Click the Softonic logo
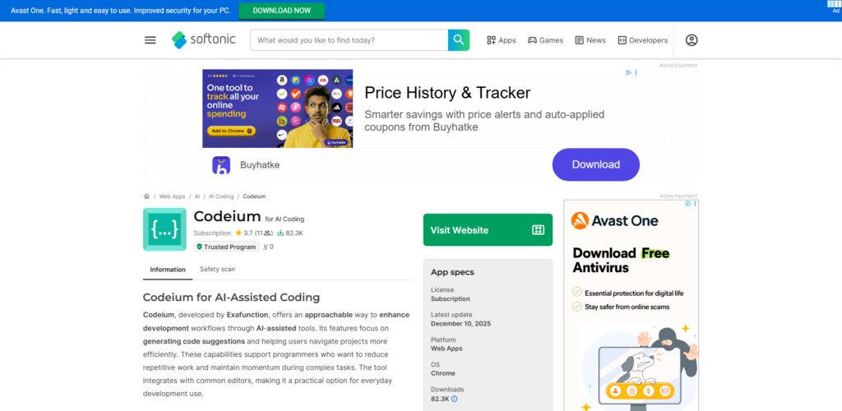Screen dimensions: 842x411 [x=204, y=39]
